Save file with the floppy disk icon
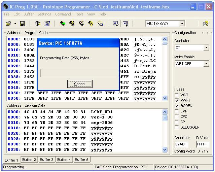Image resolution: width=215 pixels, height=172 pixels. (x=22, y=24)
